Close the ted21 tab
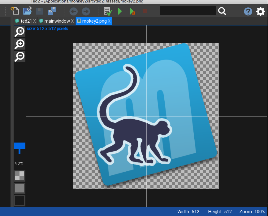The image size is (268, 216). pos(35,21)
